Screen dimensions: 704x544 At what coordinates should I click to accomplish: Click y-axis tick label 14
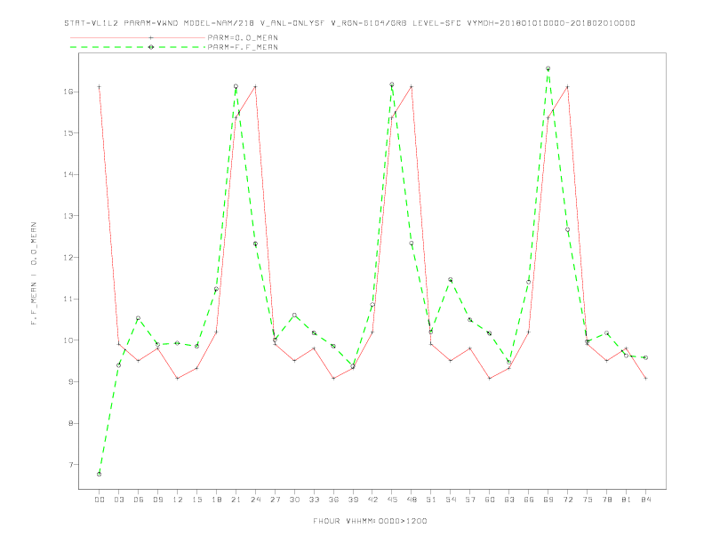coord(68,174)
